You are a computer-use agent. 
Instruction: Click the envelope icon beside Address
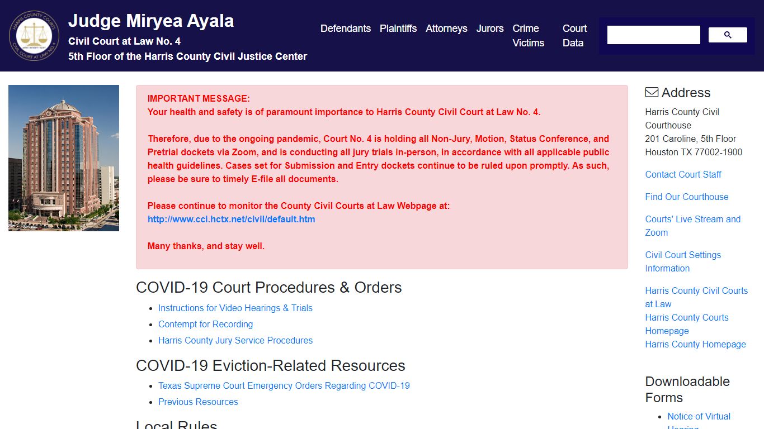[x=652, y=92]
